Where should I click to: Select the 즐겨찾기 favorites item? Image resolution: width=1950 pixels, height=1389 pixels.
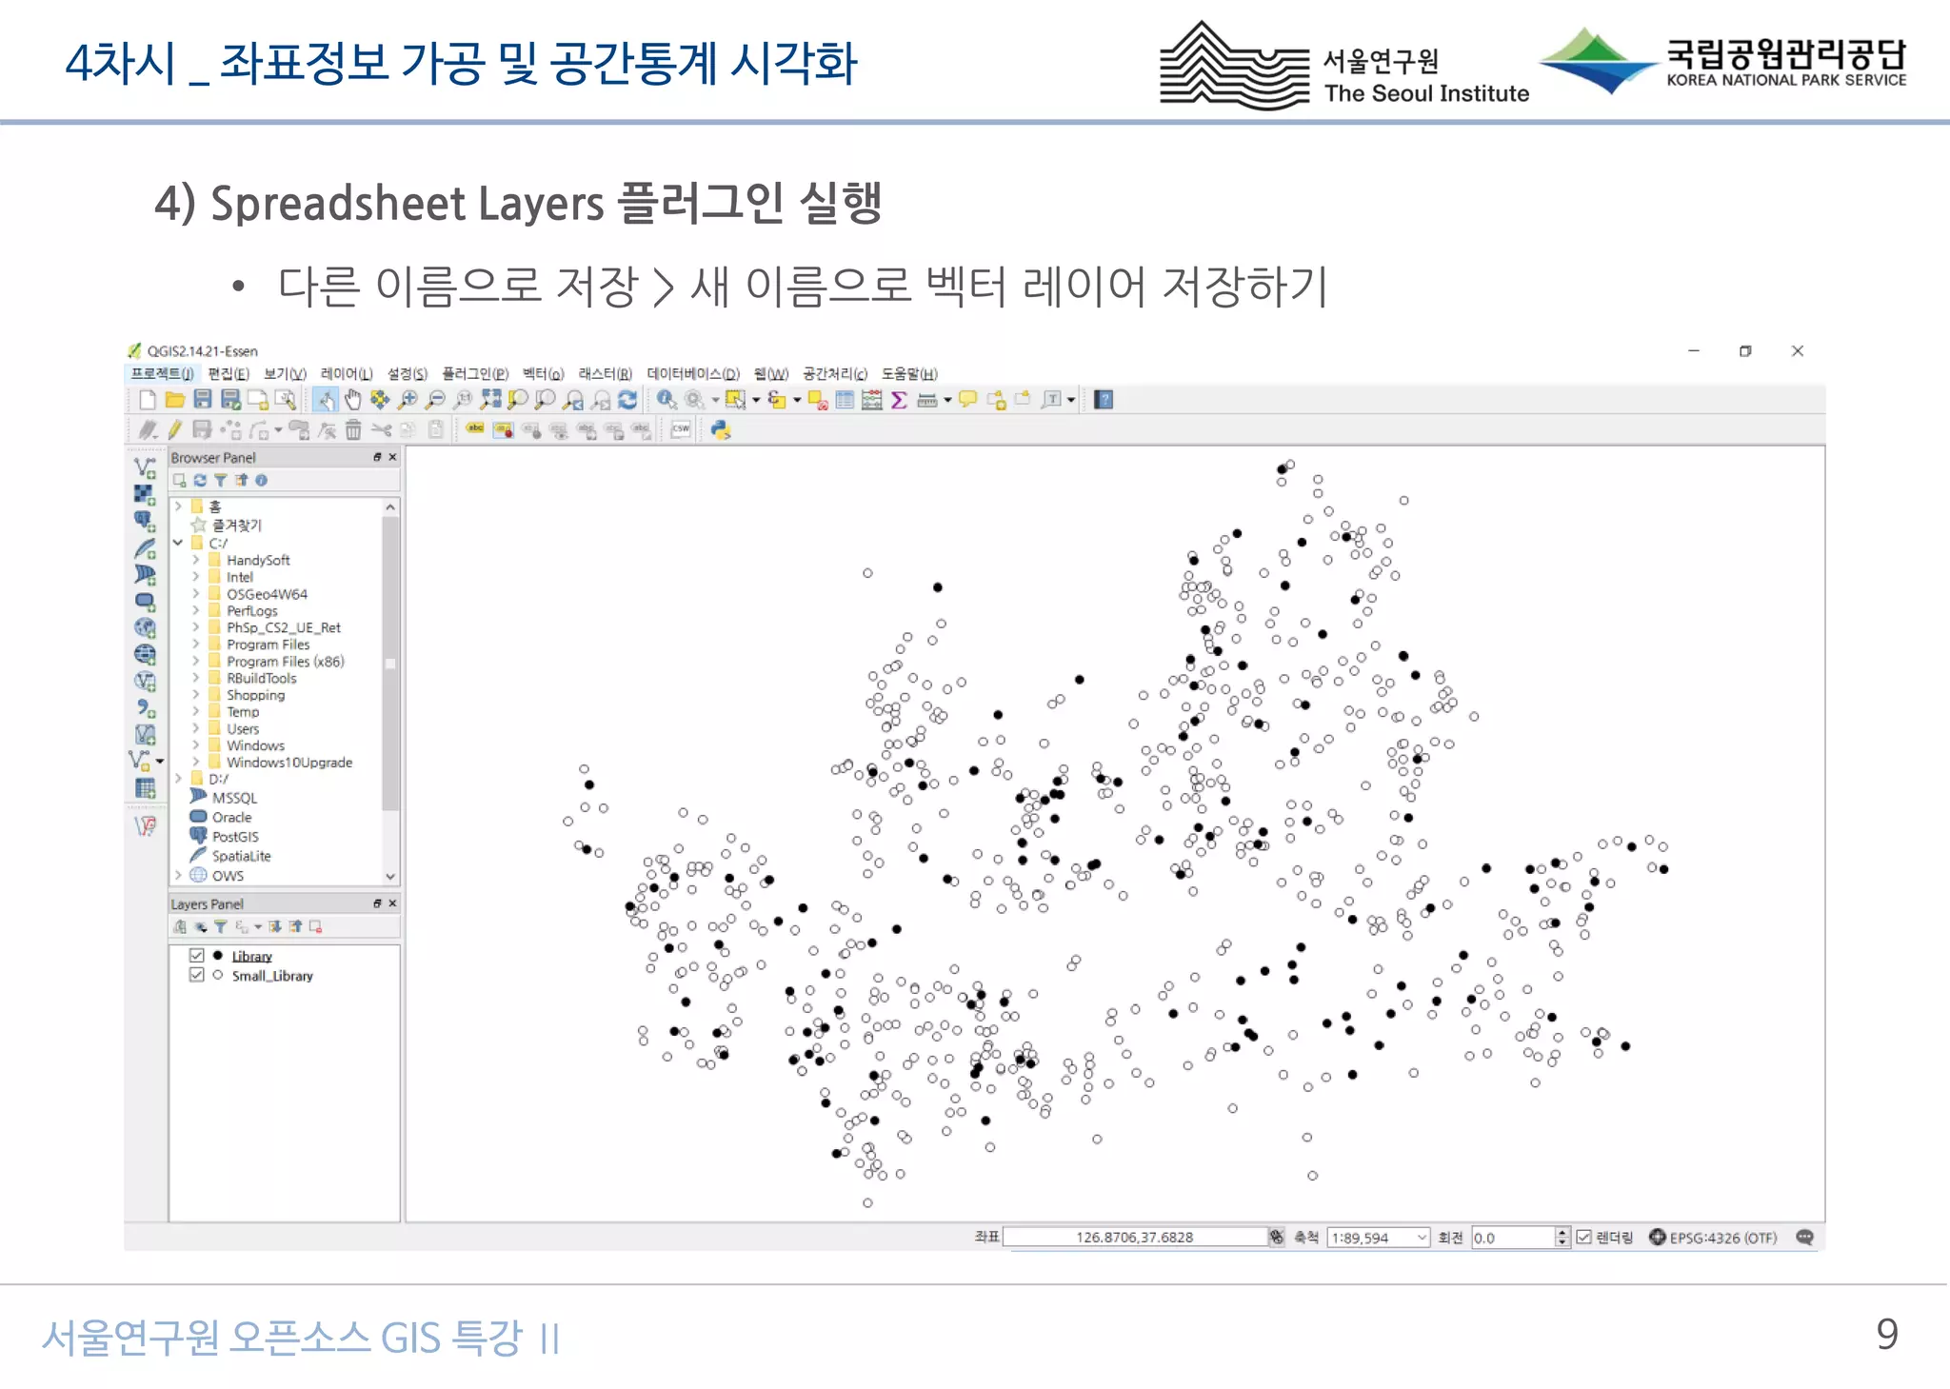pyautogui.click(x=236, y=525)
